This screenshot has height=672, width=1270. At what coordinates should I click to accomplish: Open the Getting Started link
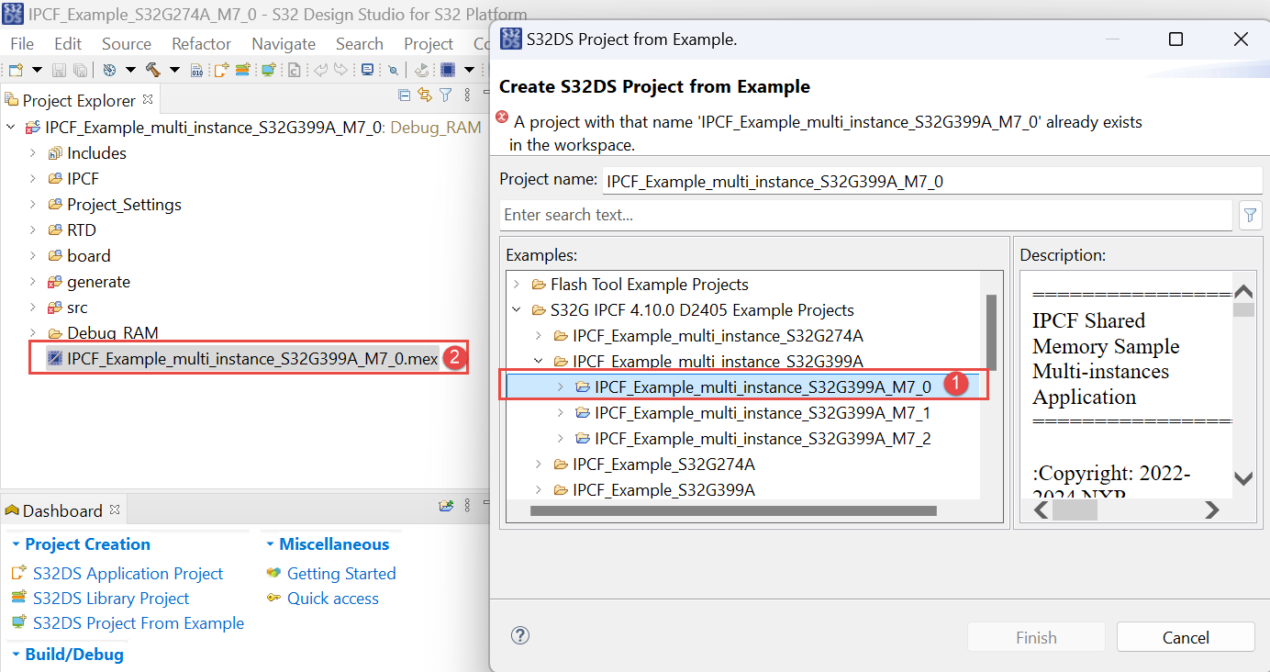(341, 573)
